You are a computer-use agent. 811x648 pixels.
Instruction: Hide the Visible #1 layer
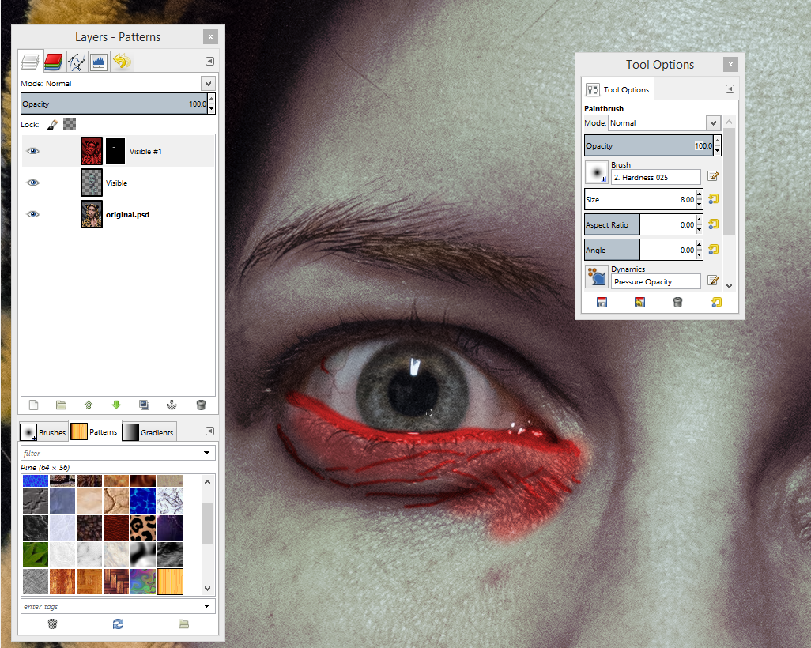coord(32,150)
